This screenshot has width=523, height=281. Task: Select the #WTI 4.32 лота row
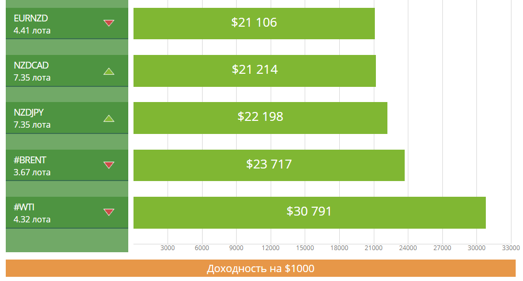point(67,212)
